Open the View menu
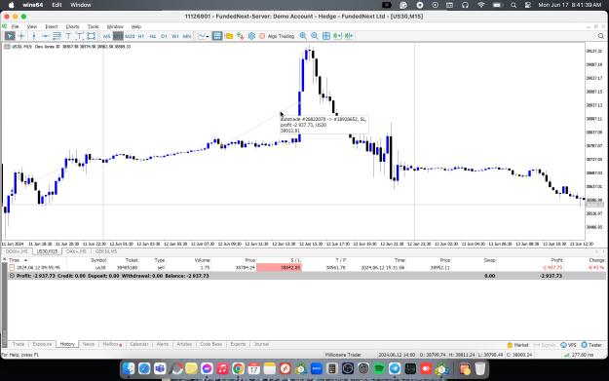This screenshot has height=381, width=609. tap(32, 27)
